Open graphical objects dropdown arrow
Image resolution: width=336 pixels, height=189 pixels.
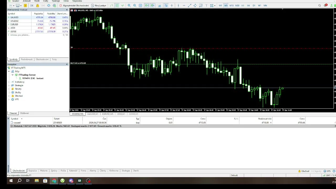click(x=215, y=6)
